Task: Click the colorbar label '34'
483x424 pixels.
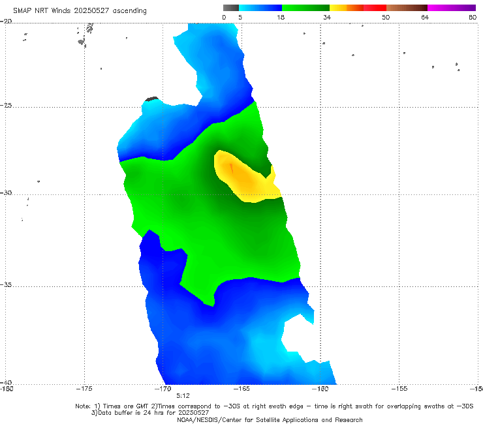Action: (x=327, y=17)
